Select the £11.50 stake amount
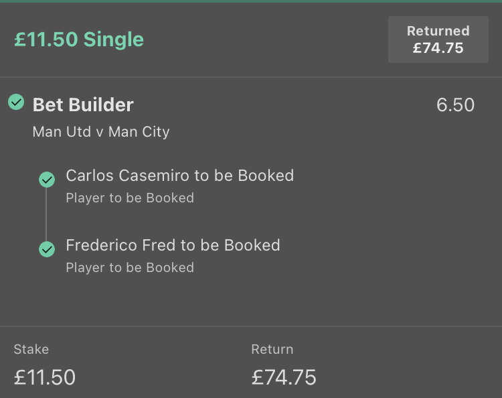Viewport: 502px width, 398px height. click(44, 377)
